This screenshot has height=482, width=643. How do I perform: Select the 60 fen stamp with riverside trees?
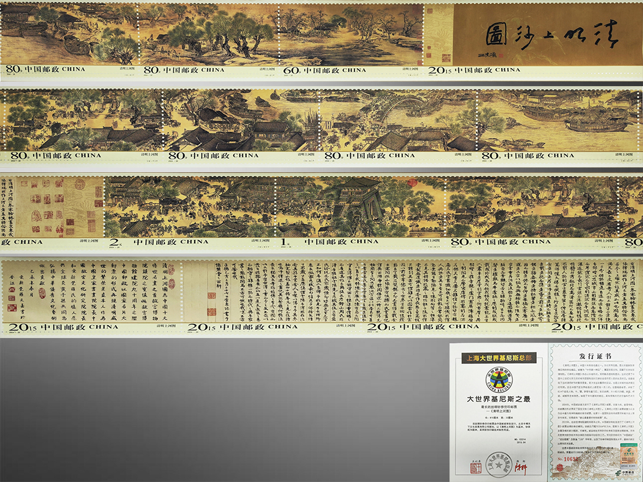pyautogui.click(x=351, y=40)
